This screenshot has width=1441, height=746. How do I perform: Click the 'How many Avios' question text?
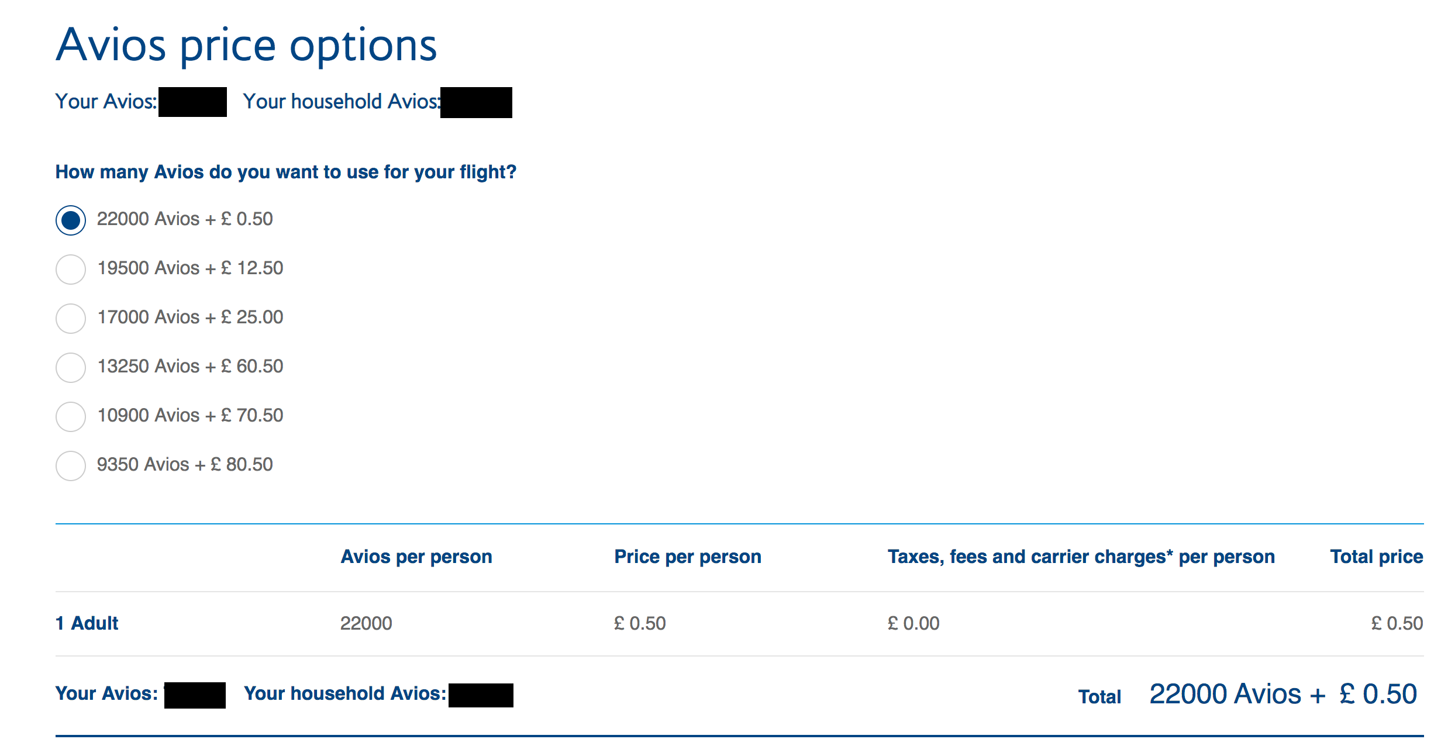point(285,172)
